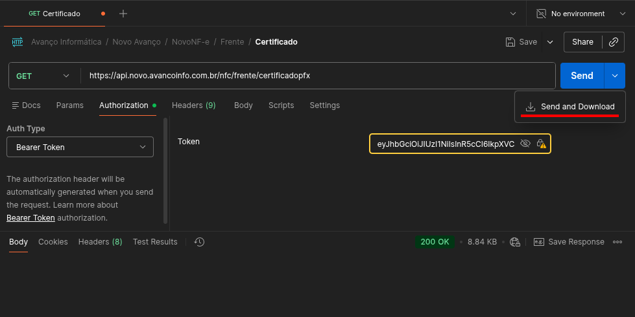Click the token vault lock warning icon

point(541,144)
